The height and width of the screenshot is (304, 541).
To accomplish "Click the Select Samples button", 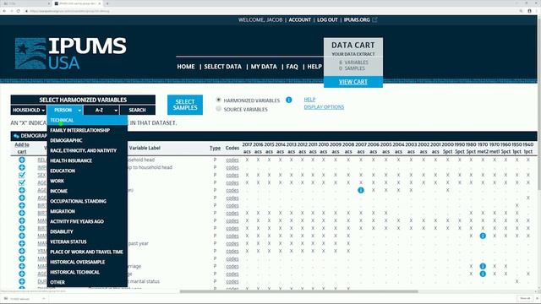I will 185,105.
